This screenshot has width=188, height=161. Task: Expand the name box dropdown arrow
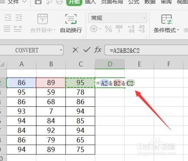tap(61, 50)
